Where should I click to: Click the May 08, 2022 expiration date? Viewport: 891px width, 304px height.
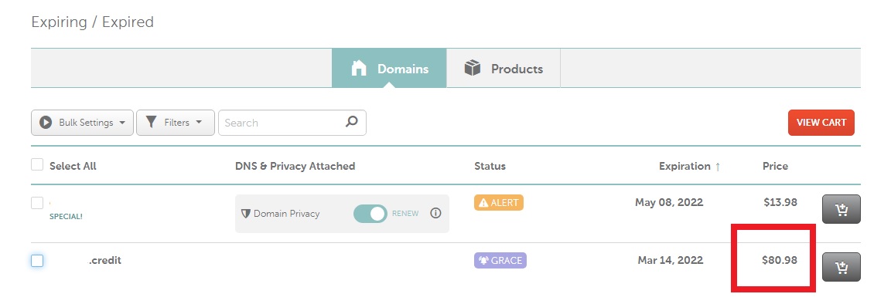pos(669,202)
